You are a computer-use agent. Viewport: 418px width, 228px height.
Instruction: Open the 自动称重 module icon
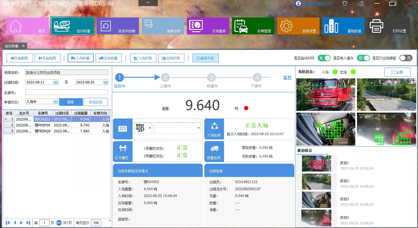click(72, 26)
